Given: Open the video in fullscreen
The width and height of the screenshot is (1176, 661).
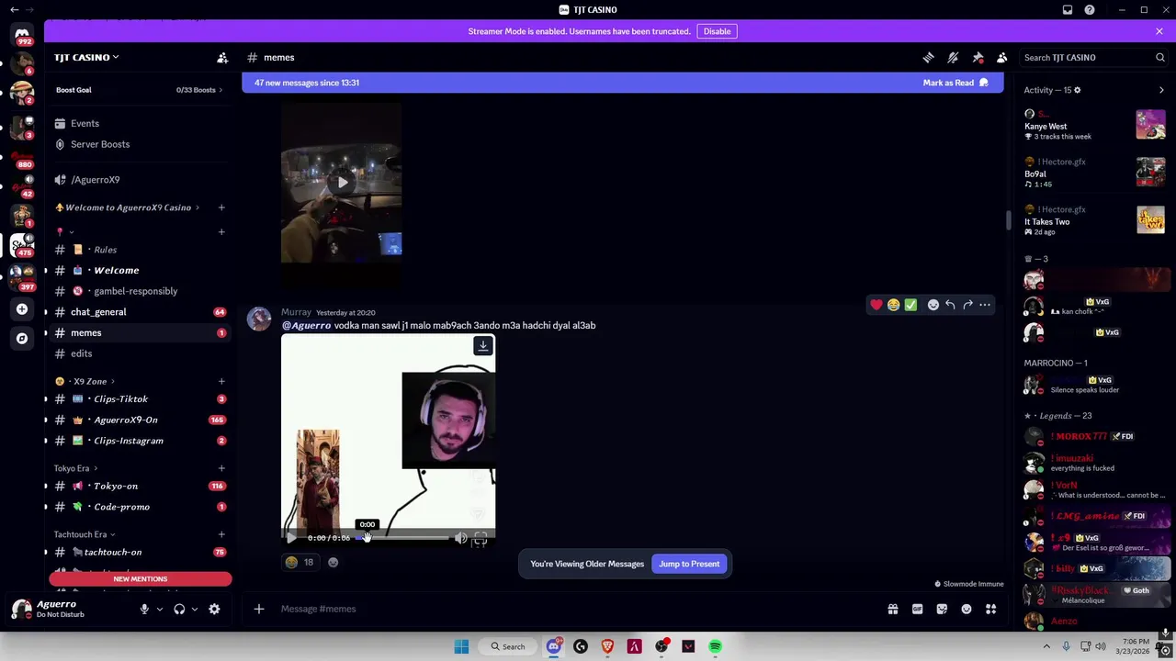Looking at the screenshot, I should pyautogui.click(x=481, y=540).
